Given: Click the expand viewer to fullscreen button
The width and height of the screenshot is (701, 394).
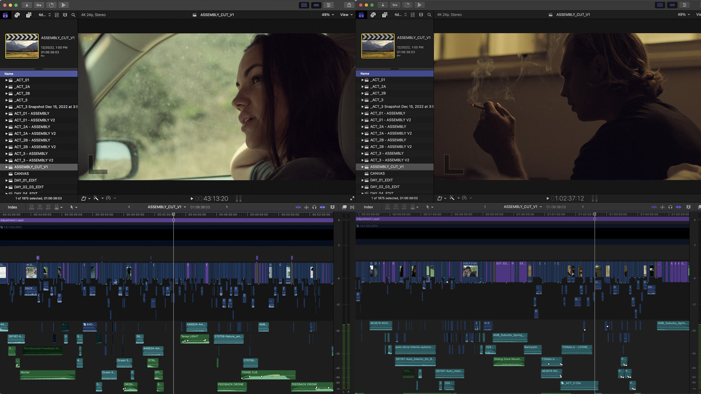Looking at the screenshot, I should click(352, 198).
